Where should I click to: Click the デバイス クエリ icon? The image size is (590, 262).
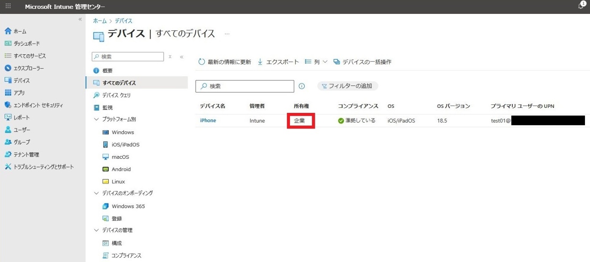pos(96,95)
